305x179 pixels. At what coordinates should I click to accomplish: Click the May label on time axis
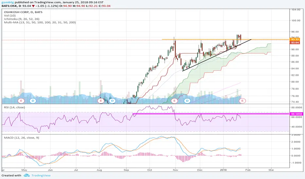coord(24,170)
